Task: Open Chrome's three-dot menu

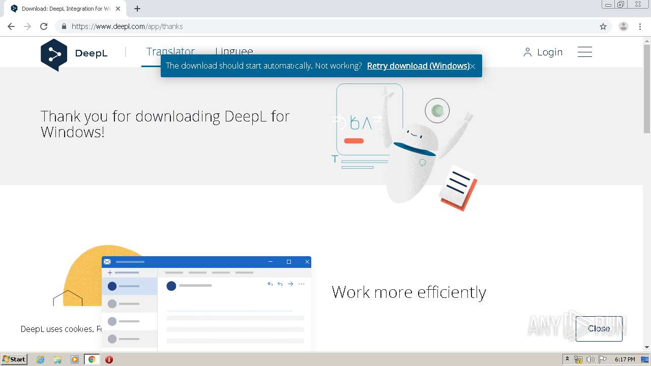Action: tap(640, 26)
